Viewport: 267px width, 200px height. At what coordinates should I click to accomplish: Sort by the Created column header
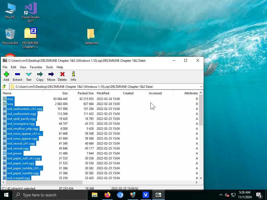134,93
